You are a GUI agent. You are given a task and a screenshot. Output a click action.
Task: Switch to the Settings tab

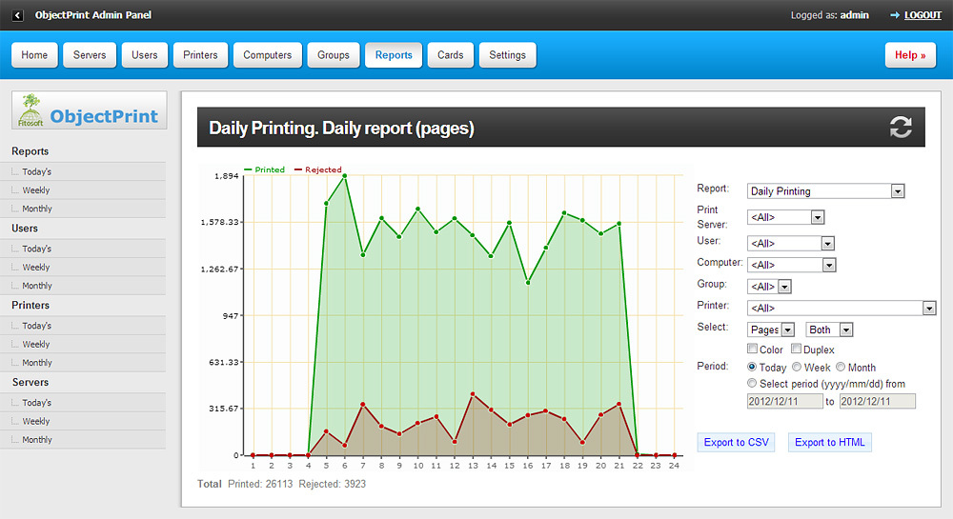click(x=507, y=55)
